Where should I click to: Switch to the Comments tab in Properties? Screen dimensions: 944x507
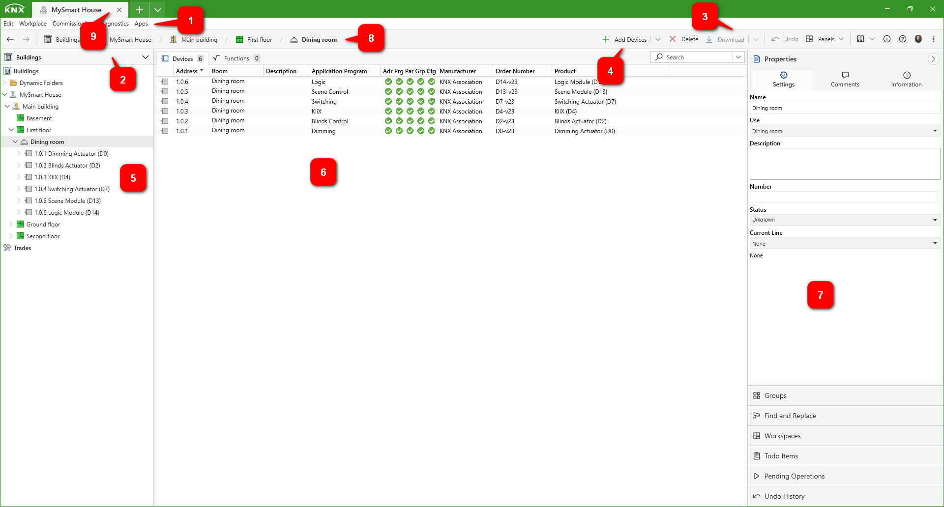coord(844,80)
